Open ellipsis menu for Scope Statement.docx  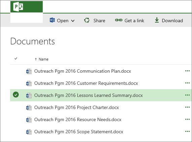[x=187, y=131]
